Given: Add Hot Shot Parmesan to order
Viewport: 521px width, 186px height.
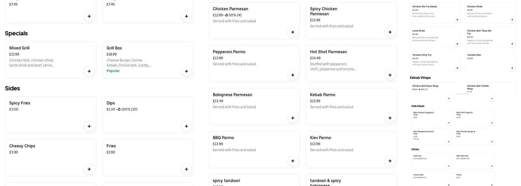Looking at the screenshot, I should [390, 75].
